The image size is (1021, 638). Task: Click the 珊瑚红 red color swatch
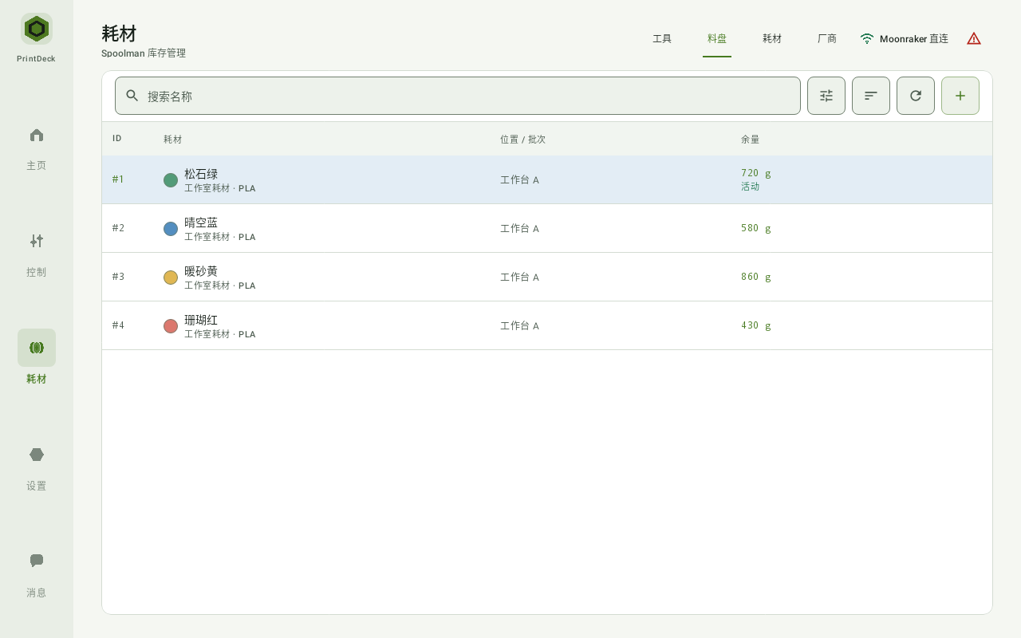tap(171, 326)
